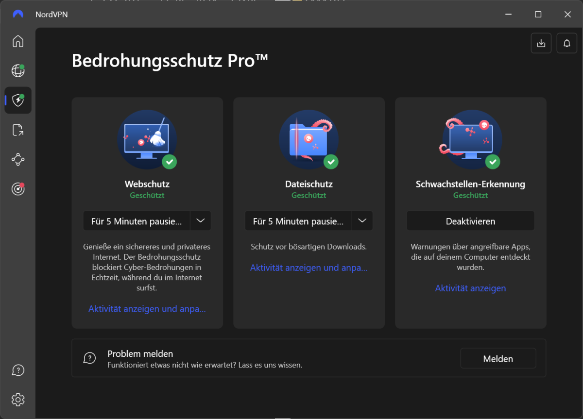Open the Dark Web Monitor icon

point(17,189)
